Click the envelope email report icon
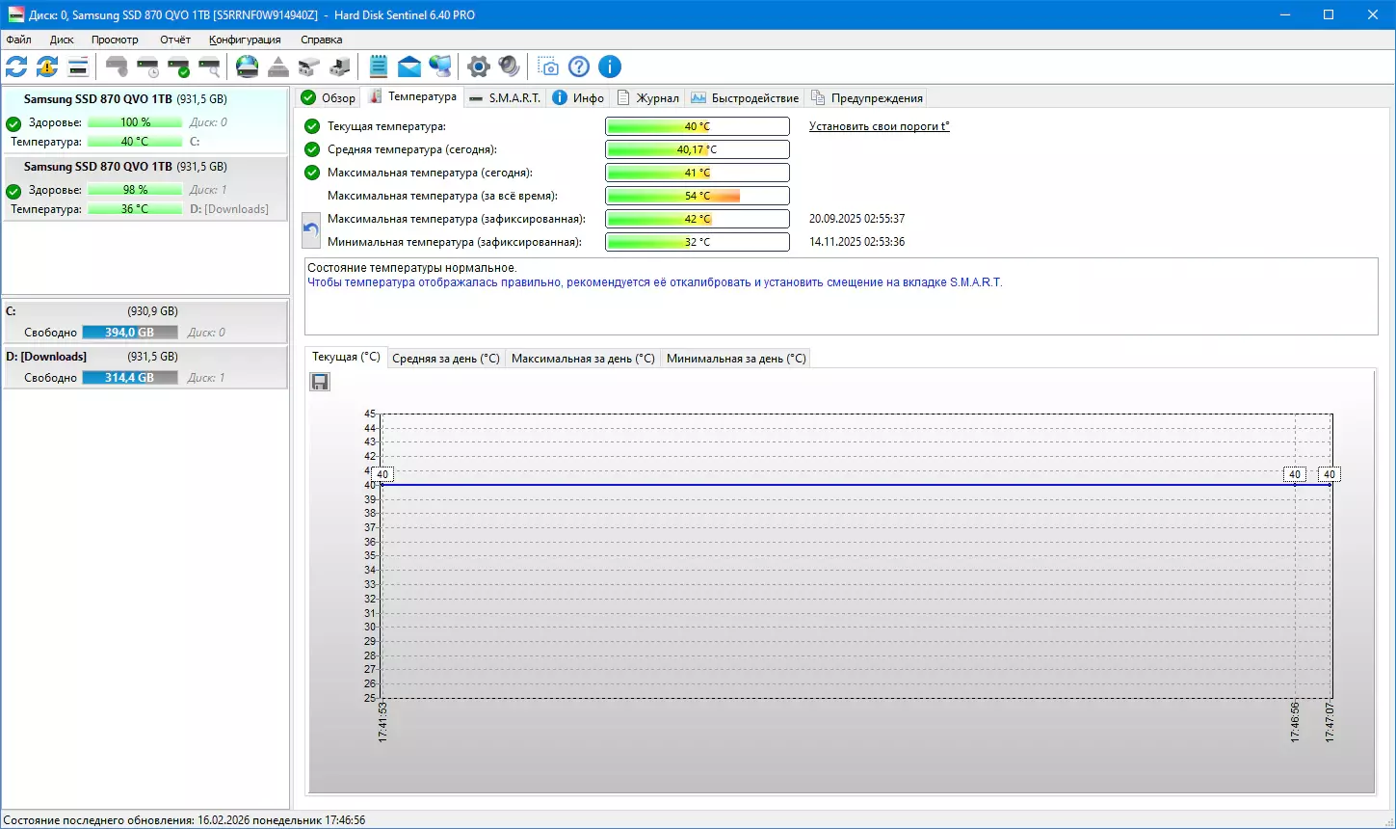The image size is (1396, 829). click(x=409, y=67)
